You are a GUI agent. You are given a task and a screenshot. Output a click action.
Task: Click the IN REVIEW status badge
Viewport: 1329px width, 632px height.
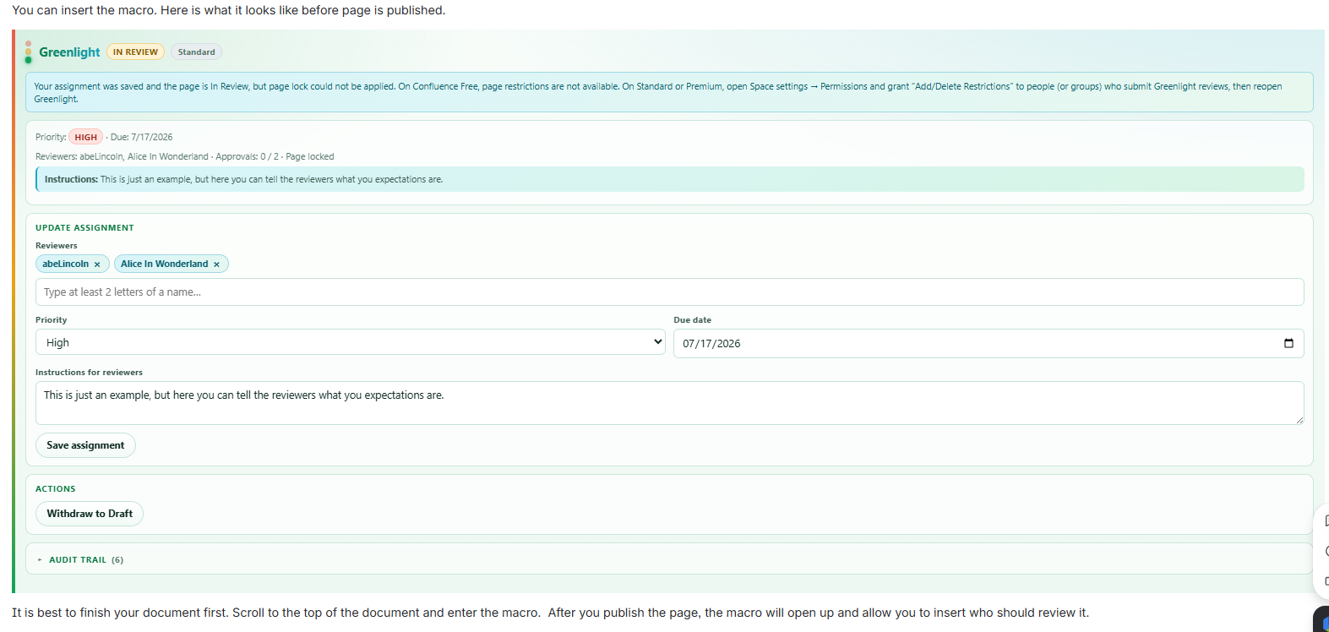click(135, 52)
